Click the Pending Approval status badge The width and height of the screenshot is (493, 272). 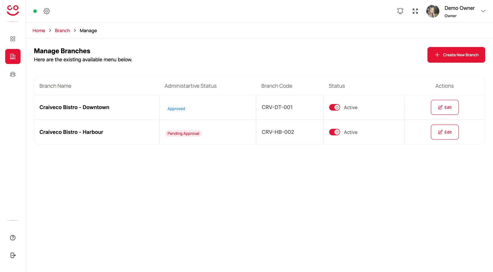183,133
